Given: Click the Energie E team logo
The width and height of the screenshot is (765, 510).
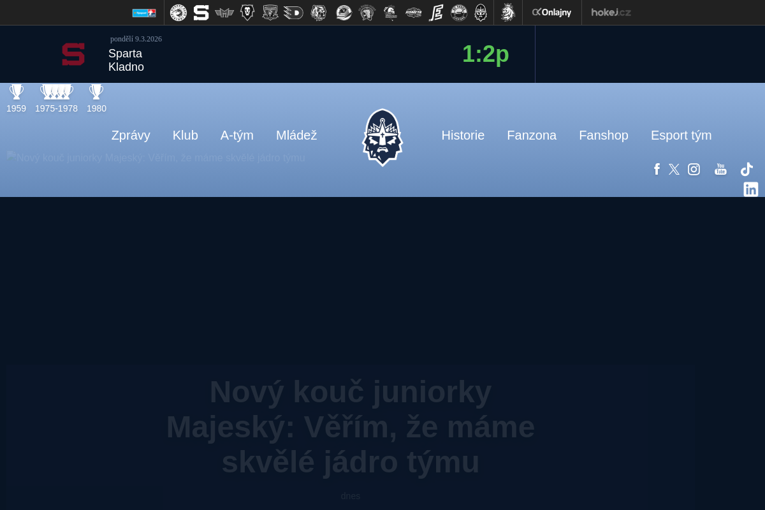Looking at the screenshot, I should (436, 13).
